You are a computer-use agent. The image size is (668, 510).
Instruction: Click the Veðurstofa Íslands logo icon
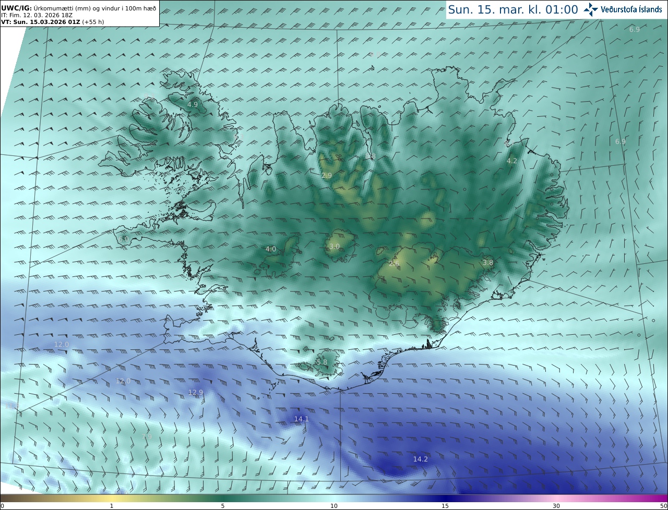coord(591,9)
